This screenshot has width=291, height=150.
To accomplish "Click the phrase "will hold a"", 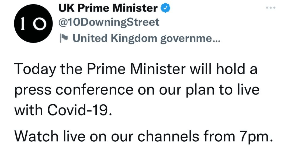I will [224, 69].
